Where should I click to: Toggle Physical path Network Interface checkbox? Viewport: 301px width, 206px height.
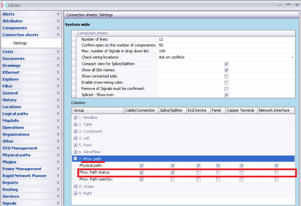point(276,166)
